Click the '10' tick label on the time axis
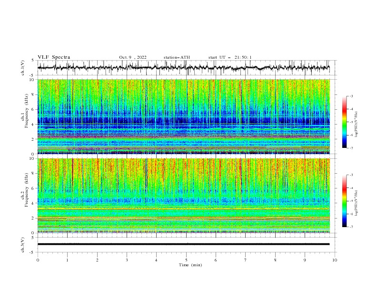Viewport: 377px width, 292px height. point(335,260)
